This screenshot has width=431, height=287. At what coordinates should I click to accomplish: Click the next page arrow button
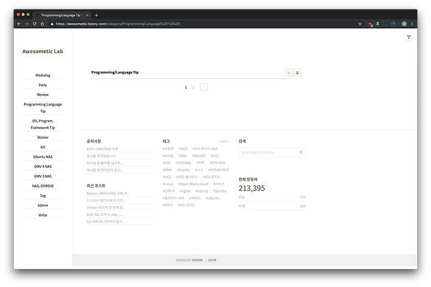(204, 87)
